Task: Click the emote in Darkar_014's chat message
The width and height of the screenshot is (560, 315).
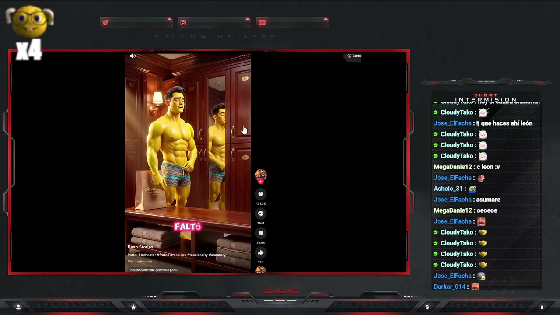Action: point(476,287)
